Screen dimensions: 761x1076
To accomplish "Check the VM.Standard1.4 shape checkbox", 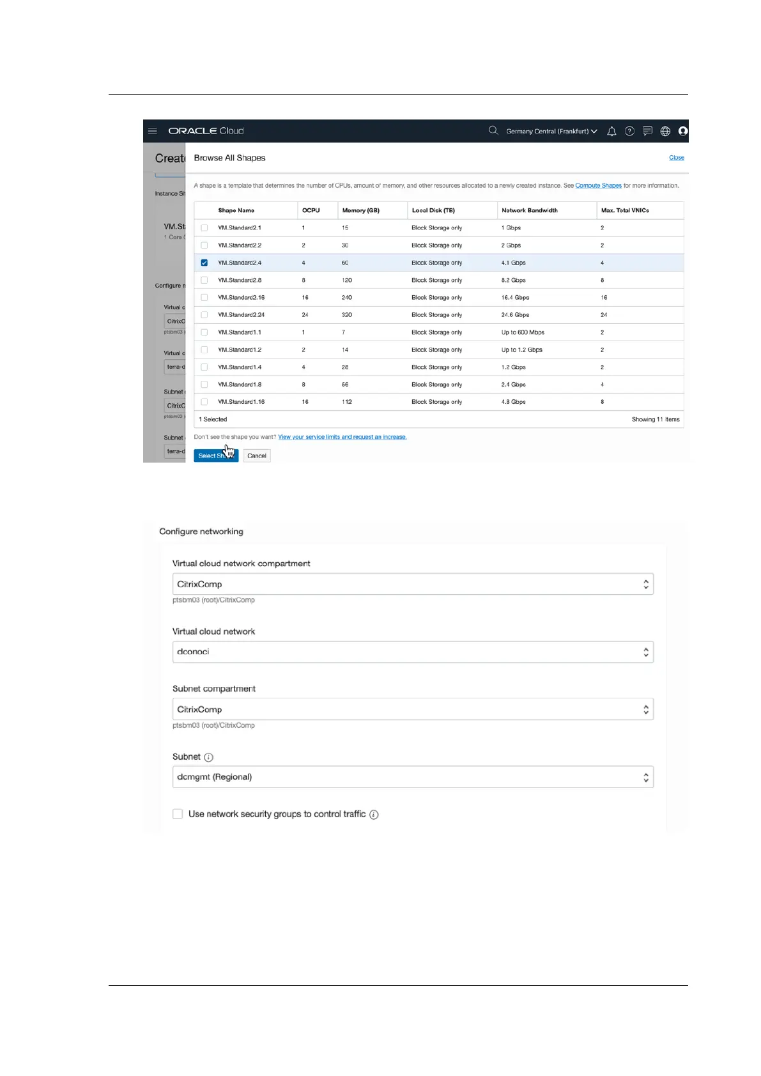I will 204,367.
